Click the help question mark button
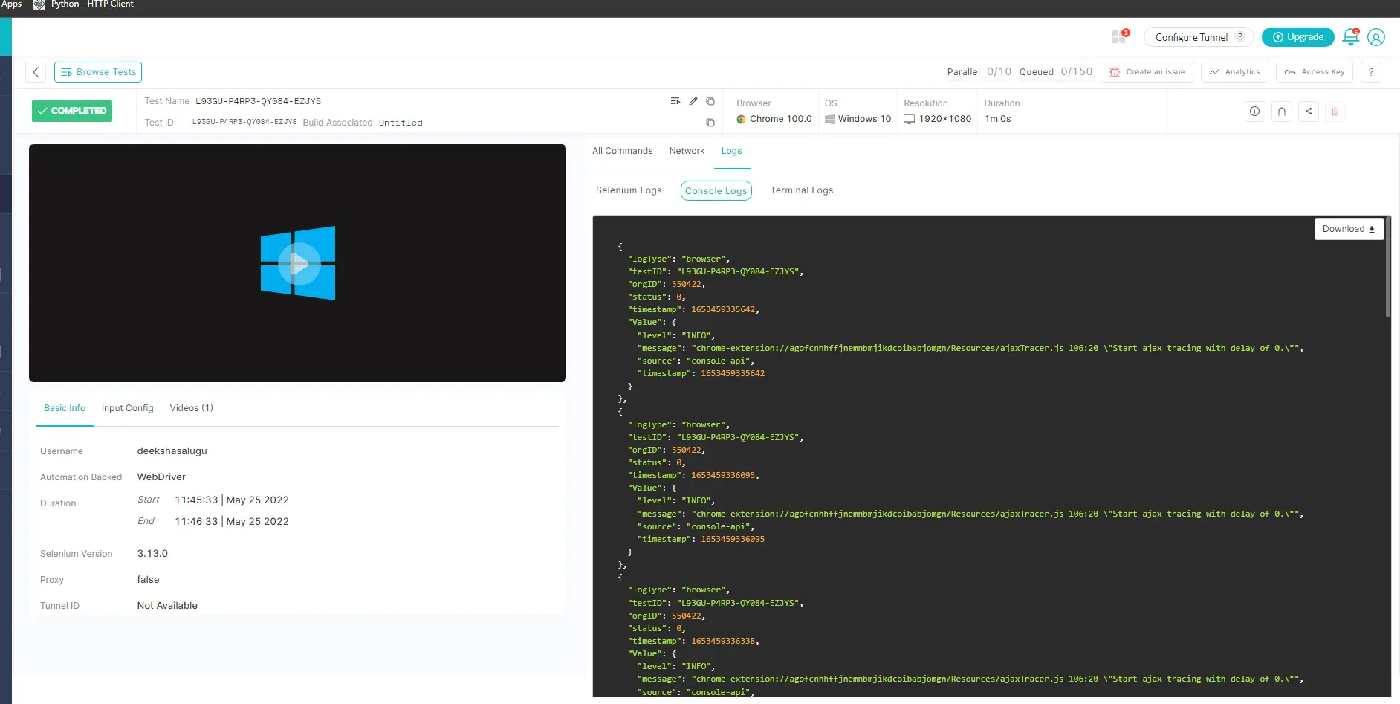1400x704 pixels. 1370,72
